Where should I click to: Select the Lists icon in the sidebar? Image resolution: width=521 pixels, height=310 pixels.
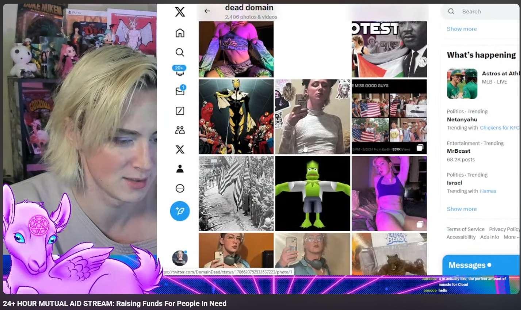[180, 111]
